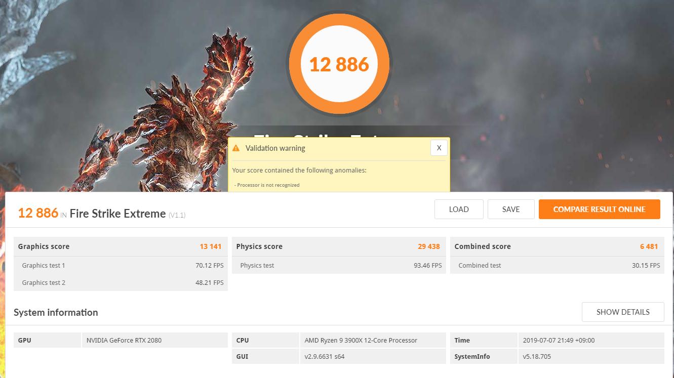Image resolution: width=674 pixels, height=378 pixels.
Task: Select the Combined score value 6 481
Action: [x=649, y=246]
